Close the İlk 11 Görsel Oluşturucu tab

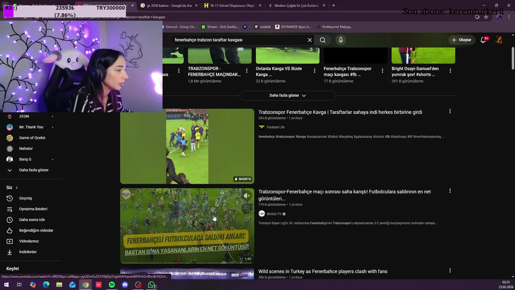(260, 6)
